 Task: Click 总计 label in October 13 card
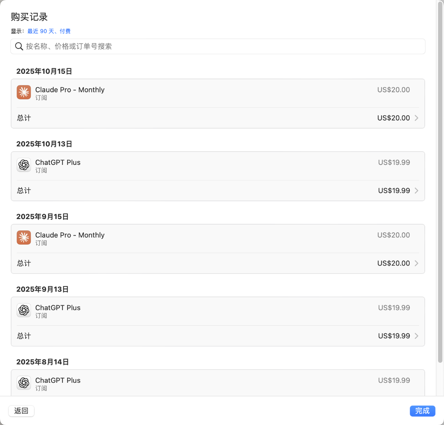pos(24,190)
